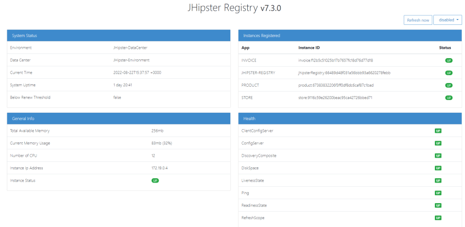
Task: Select the PRODUCT app name
Action: [x=250, y=85]
